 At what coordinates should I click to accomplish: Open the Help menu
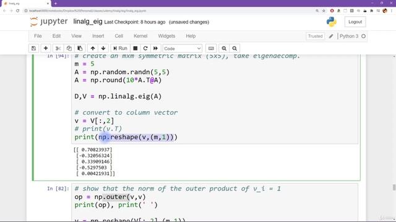pos(191,36)
